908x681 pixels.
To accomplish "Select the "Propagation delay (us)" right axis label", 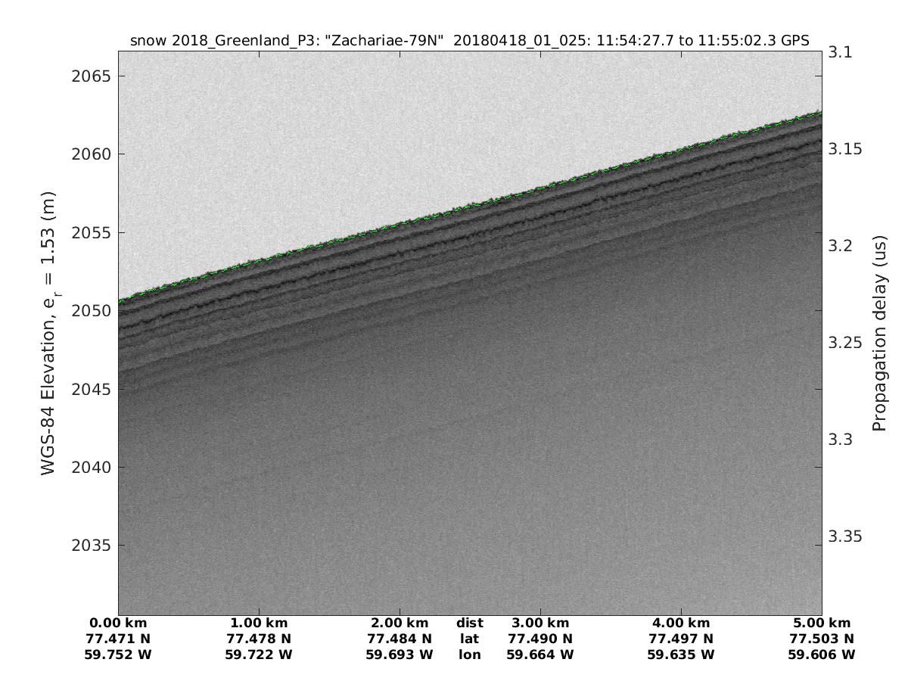I will pyautogui.click(x=879, y=333).
